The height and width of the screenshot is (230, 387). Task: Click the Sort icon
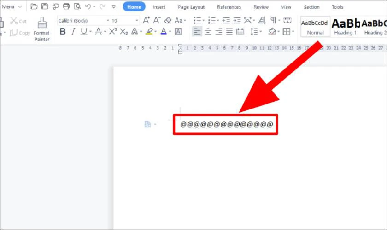point(262,20)
